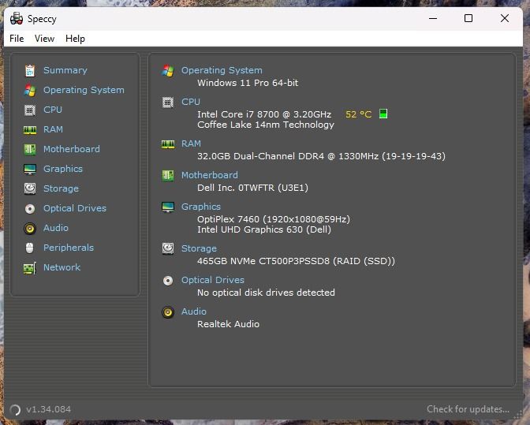Open the File menu
The width and height of the screenshot is (530, 425).
(x=17, y=39)
